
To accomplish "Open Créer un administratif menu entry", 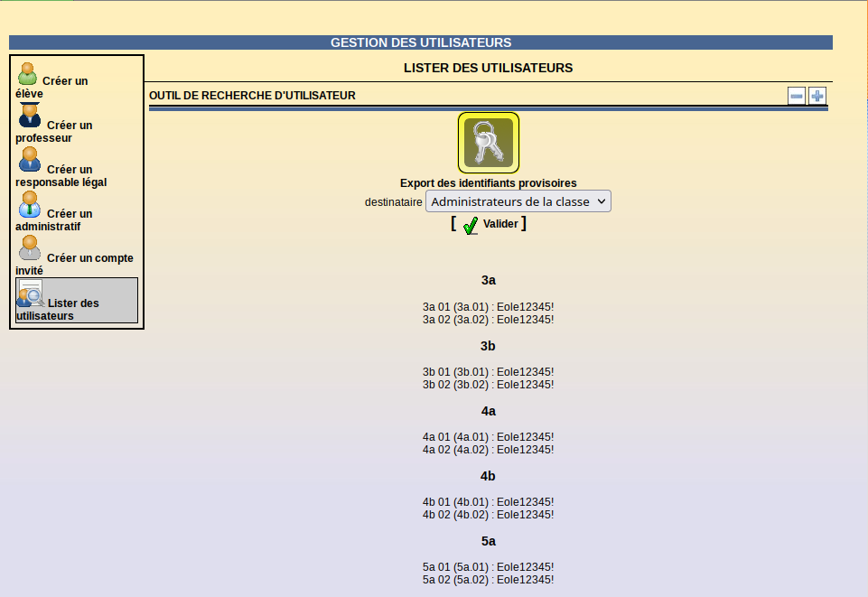I will tap(53, 212).
